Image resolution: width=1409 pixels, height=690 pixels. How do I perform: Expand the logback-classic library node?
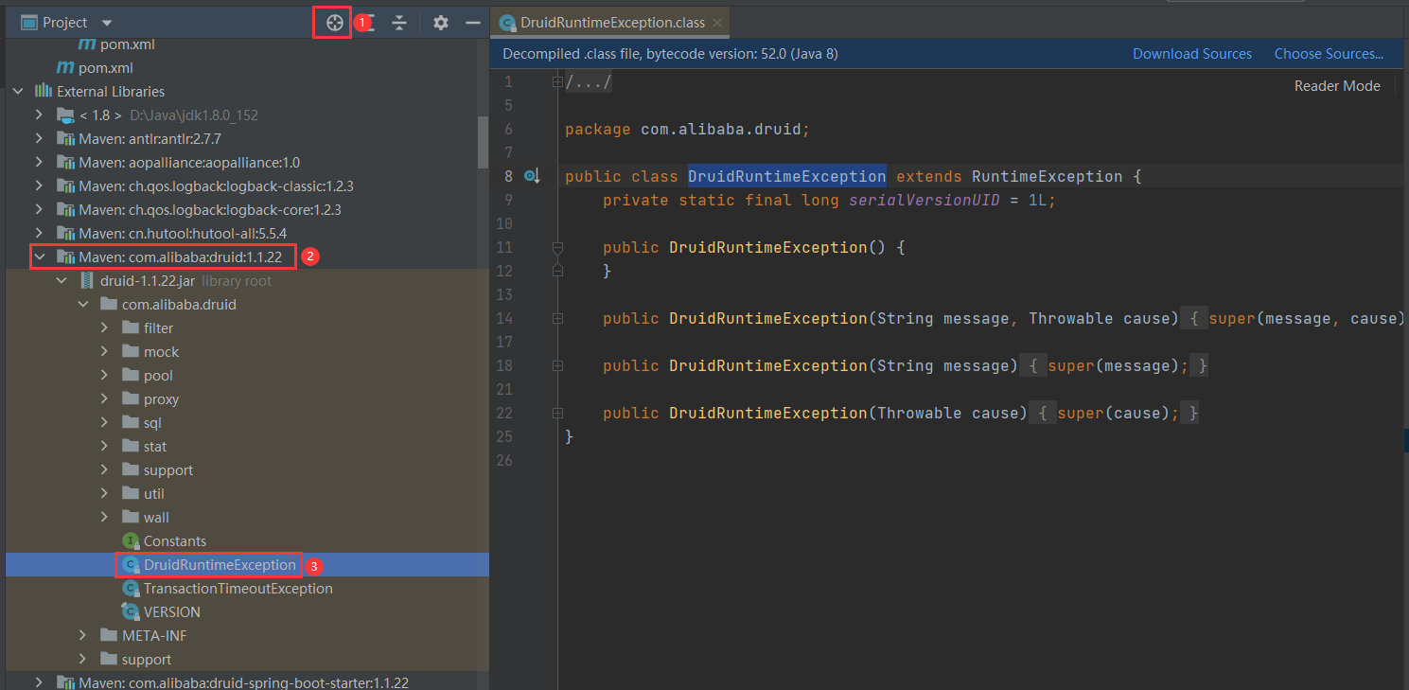39,186
